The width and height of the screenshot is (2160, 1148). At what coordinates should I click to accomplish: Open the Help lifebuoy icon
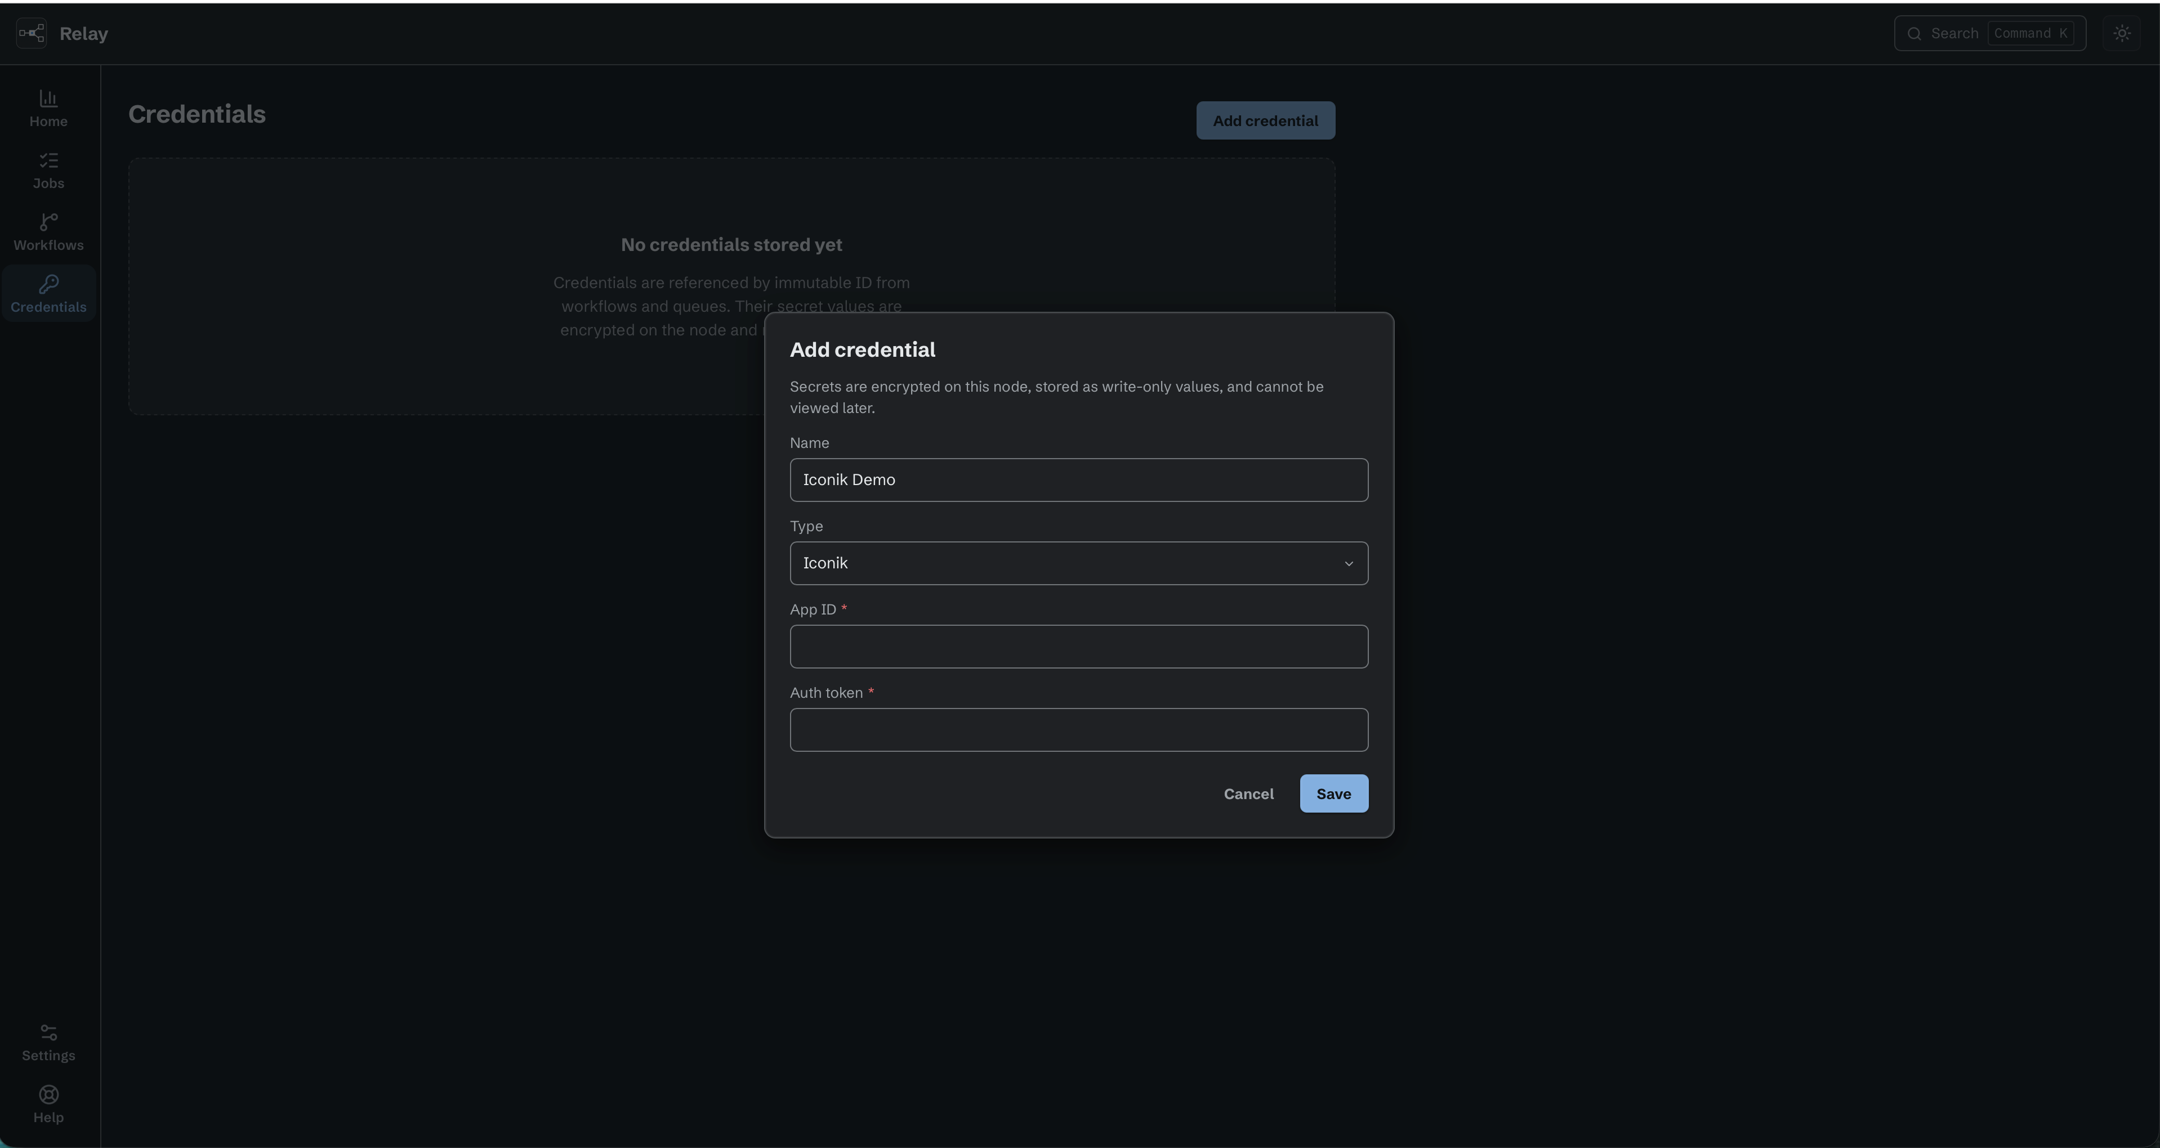pos(48,1095)
